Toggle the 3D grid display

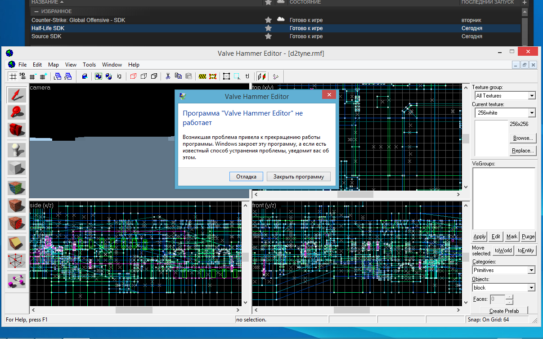pyautogui.click(x=23, y=76)
